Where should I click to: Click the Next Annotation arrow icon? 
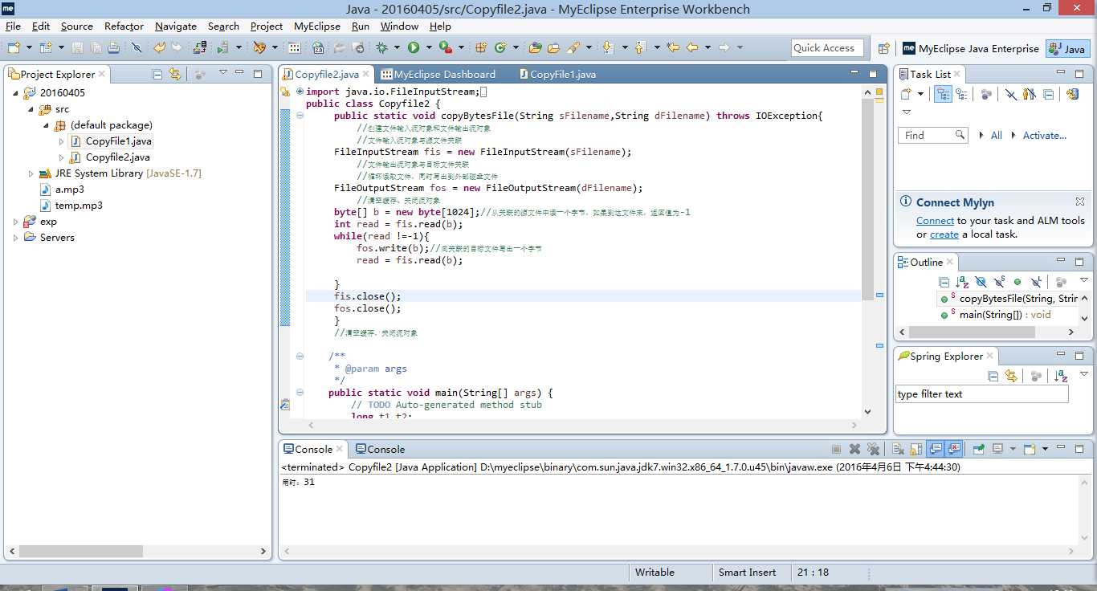(607, 48)
